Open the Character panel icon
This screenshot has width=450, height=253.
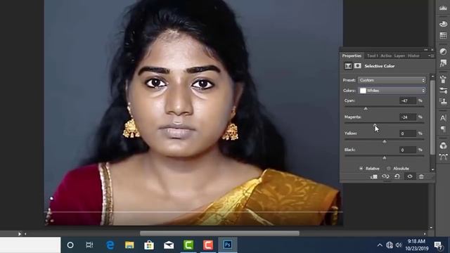(443, 118)
